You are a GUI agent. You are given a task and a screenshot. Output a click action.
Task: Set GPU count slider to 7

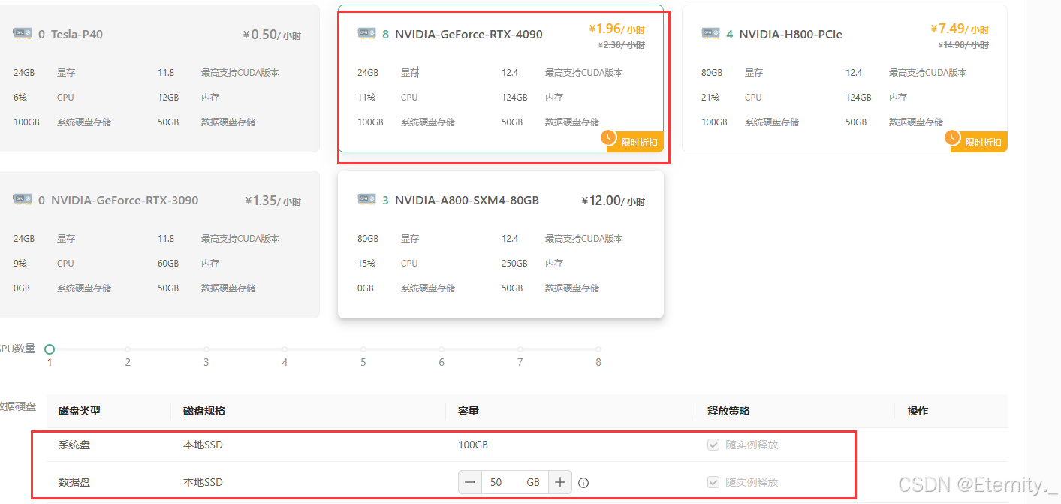[520, 349]
